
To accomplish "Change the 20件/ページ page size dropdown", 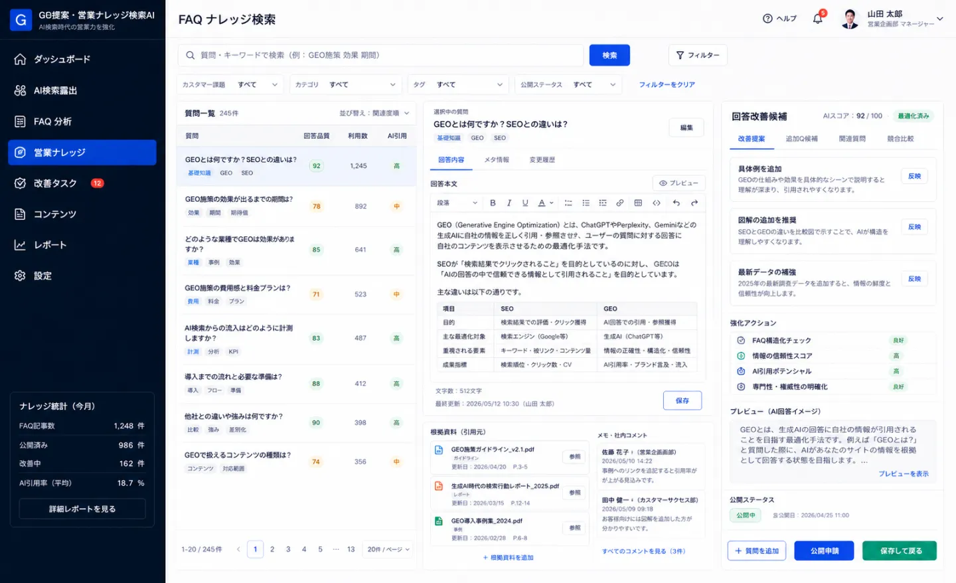I will (389, 549).
